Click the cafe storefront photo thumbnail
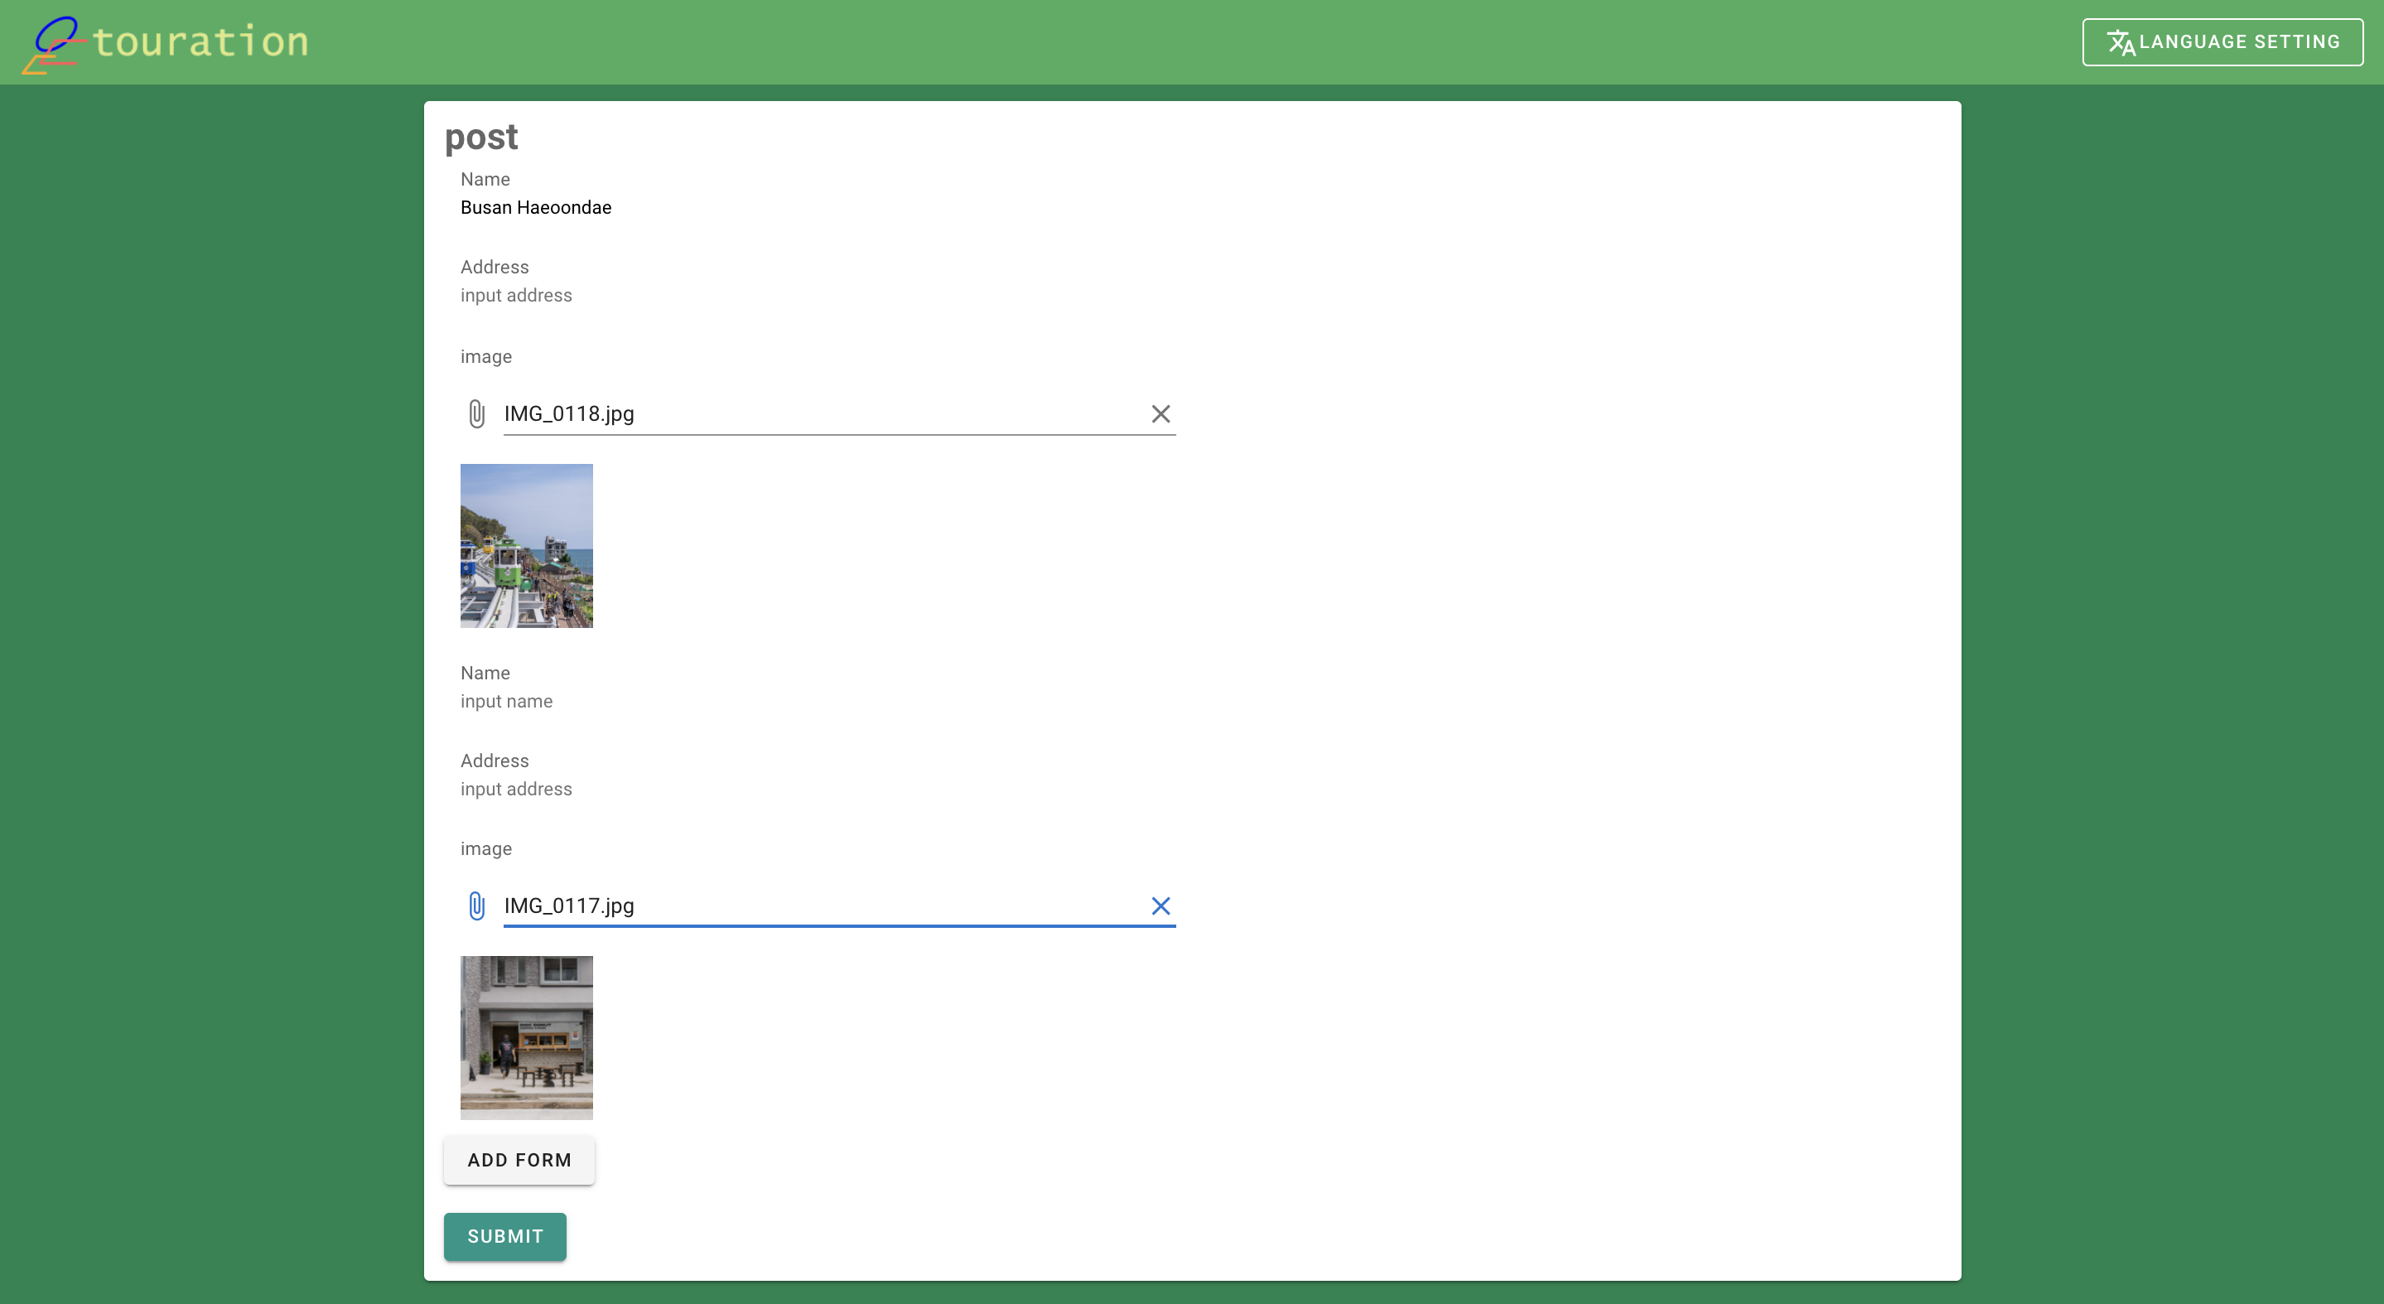 tap(527, 1037)
